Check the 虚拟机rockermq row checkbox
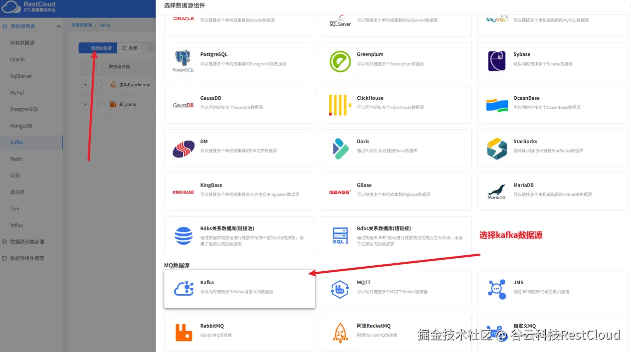 [x=99, y=85]
